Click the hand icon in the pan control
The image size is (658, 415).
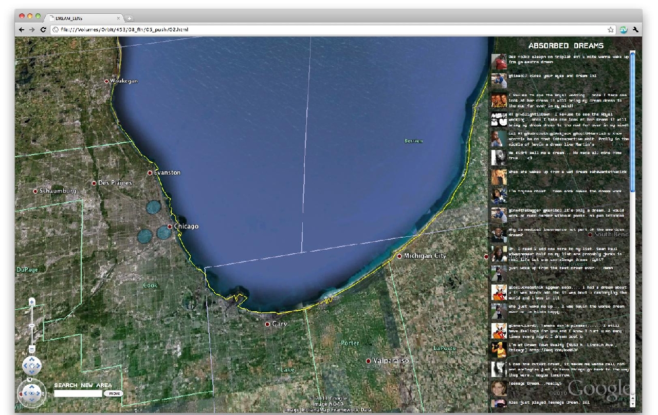pyautogui.click(x=32, y=367)
